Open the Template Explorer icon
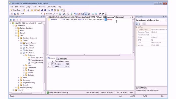Viewport: 176px width, 99px height. (x=58, y=10)
